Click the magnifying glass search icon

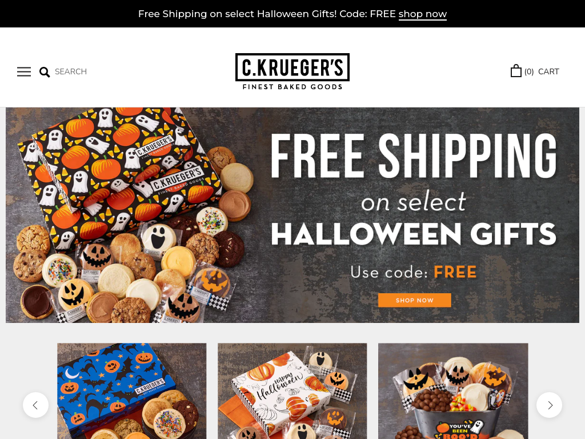45,71
